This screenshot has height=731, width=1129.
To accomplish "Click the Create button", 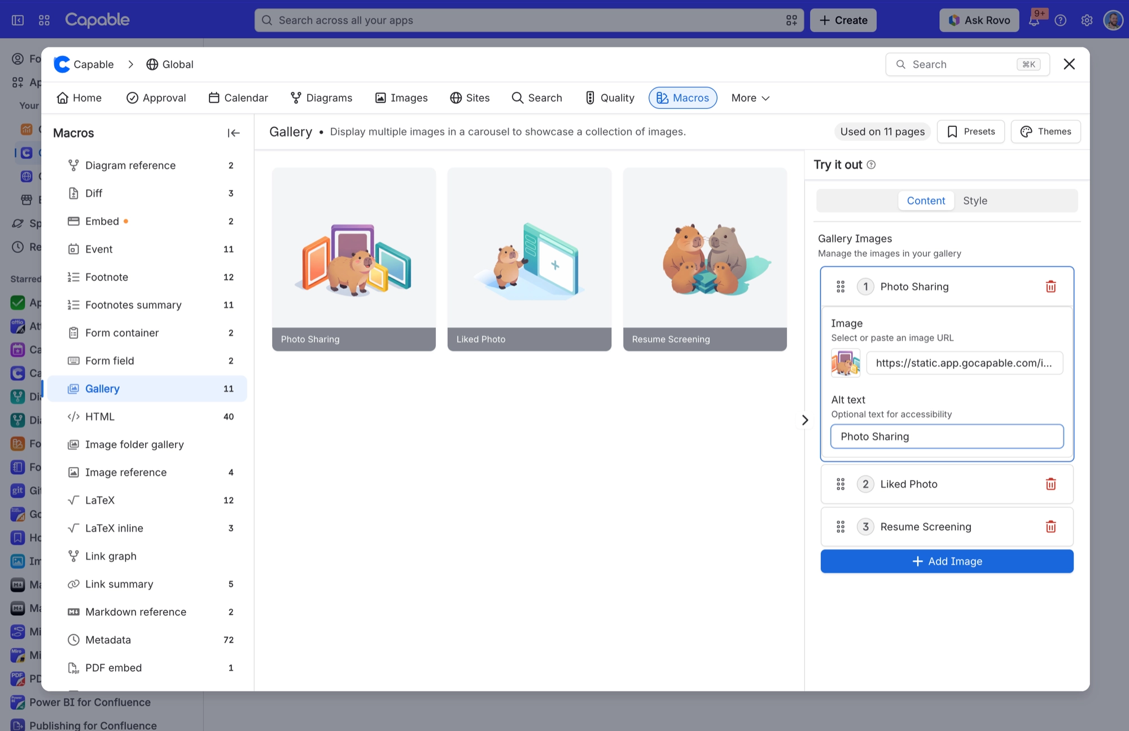I will (x=843, y=20).
